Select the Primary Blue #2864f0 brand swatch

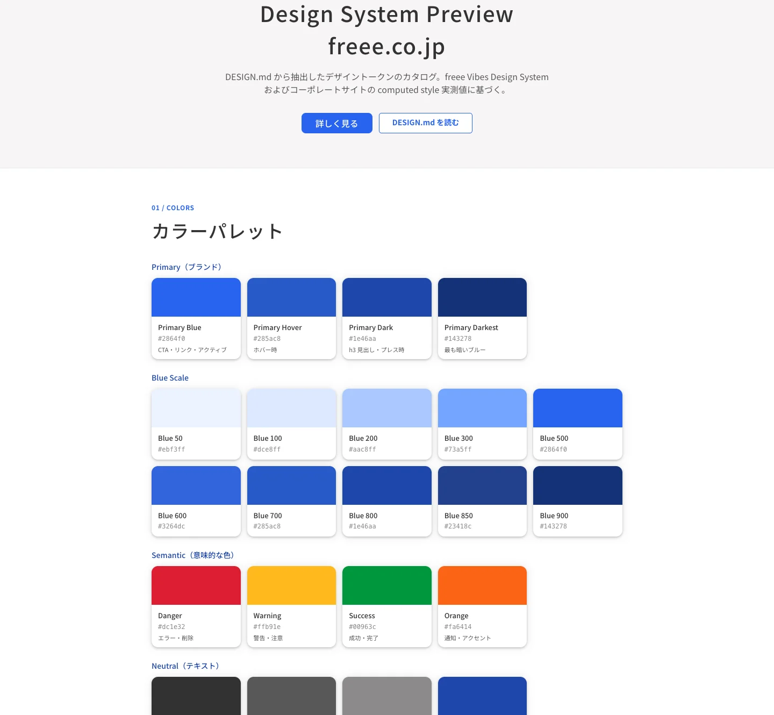coord(196,318)
